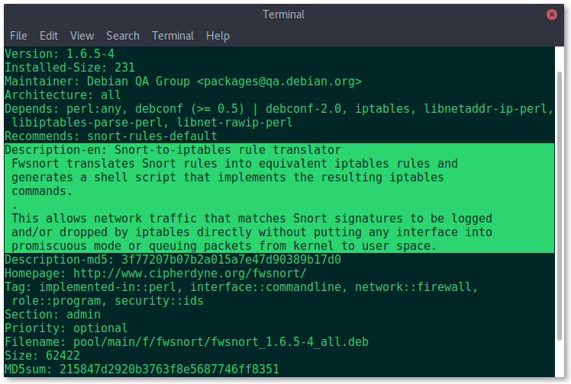Open the Search menu
The image size is (571, 384).
click(x=123, y=36)
